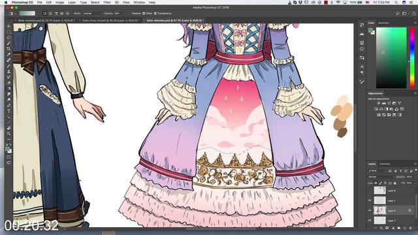Select the History Brush tool
Screen dimensions: 418x235
pyautogui.click(x=8, y=77)
